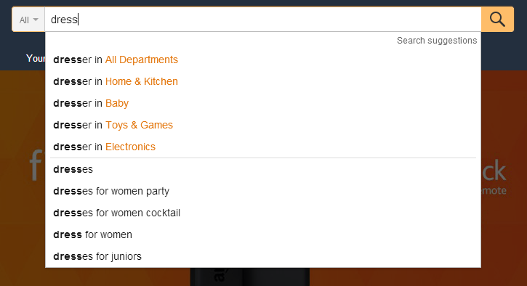This screenshot has width=527, height=286.
Task: Click the Home & Kitchen orange text
Action: (x=142, y=81)
